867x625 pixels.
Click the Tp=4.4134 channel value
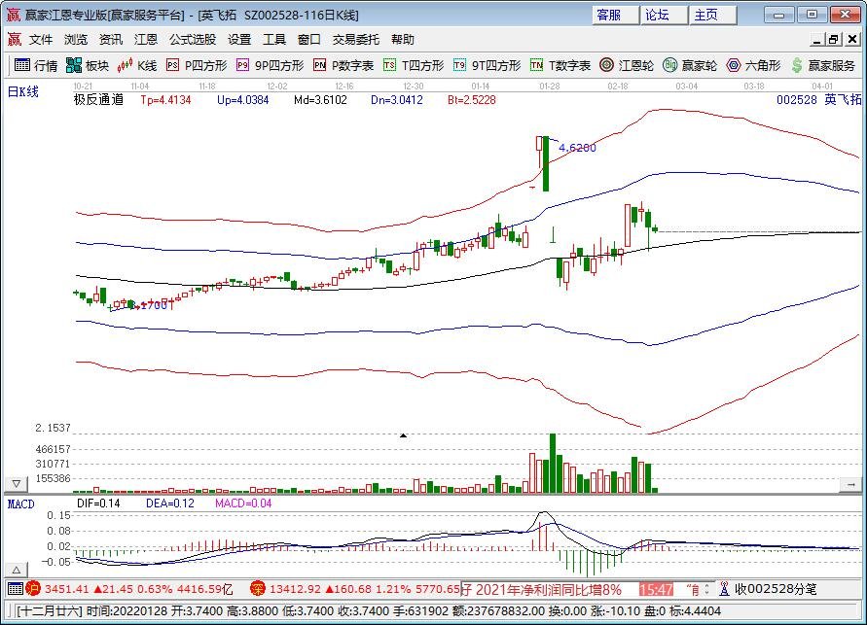165,100
